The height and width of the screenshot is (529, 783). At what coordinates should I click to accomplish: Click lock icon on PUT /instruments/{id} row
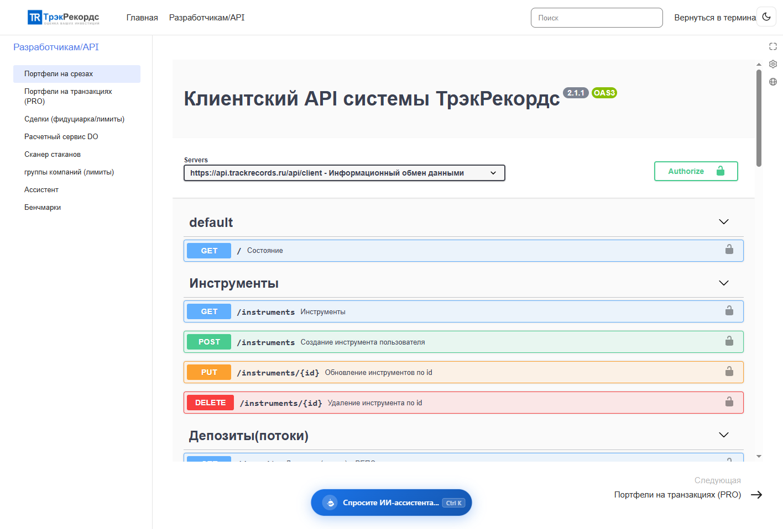coord(729,372)
